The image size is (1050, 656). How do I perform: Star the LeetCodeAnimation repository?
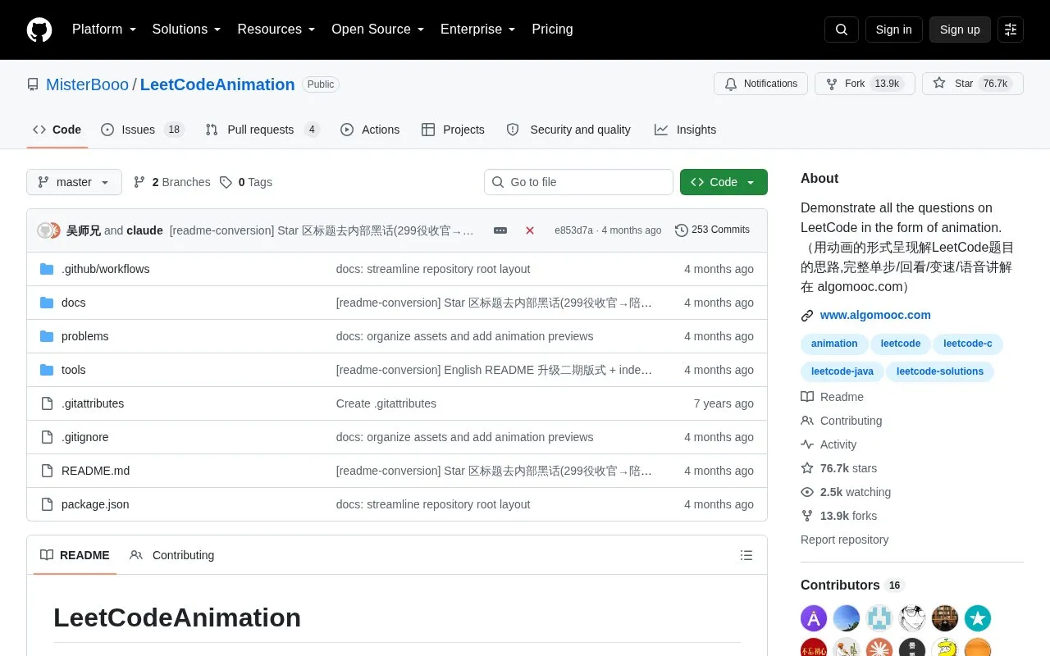973,84
